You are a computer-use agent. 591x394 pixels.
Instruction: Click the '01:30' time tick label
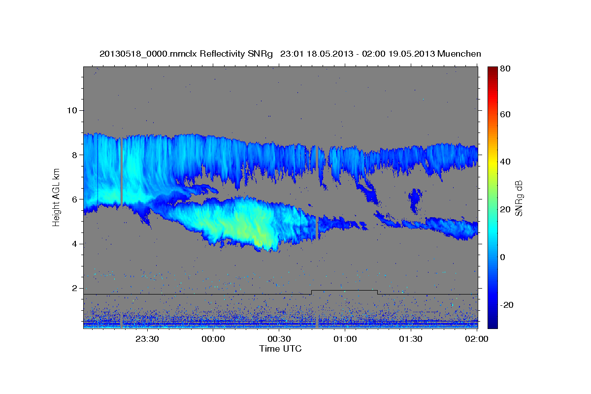click(x=411, y=339)
